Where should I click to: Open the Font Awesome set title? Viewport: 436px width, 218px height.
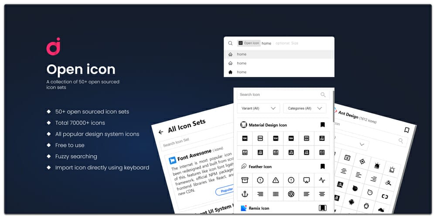(x=194, y=155)
